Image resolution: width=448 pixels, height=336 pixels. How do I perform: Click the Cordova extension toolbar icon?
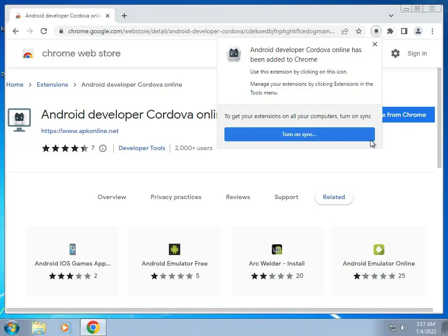pyautogui.click(x=376, y=31)
